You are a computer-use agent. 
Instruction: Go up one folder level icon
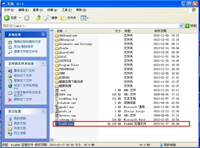point(38,18)
